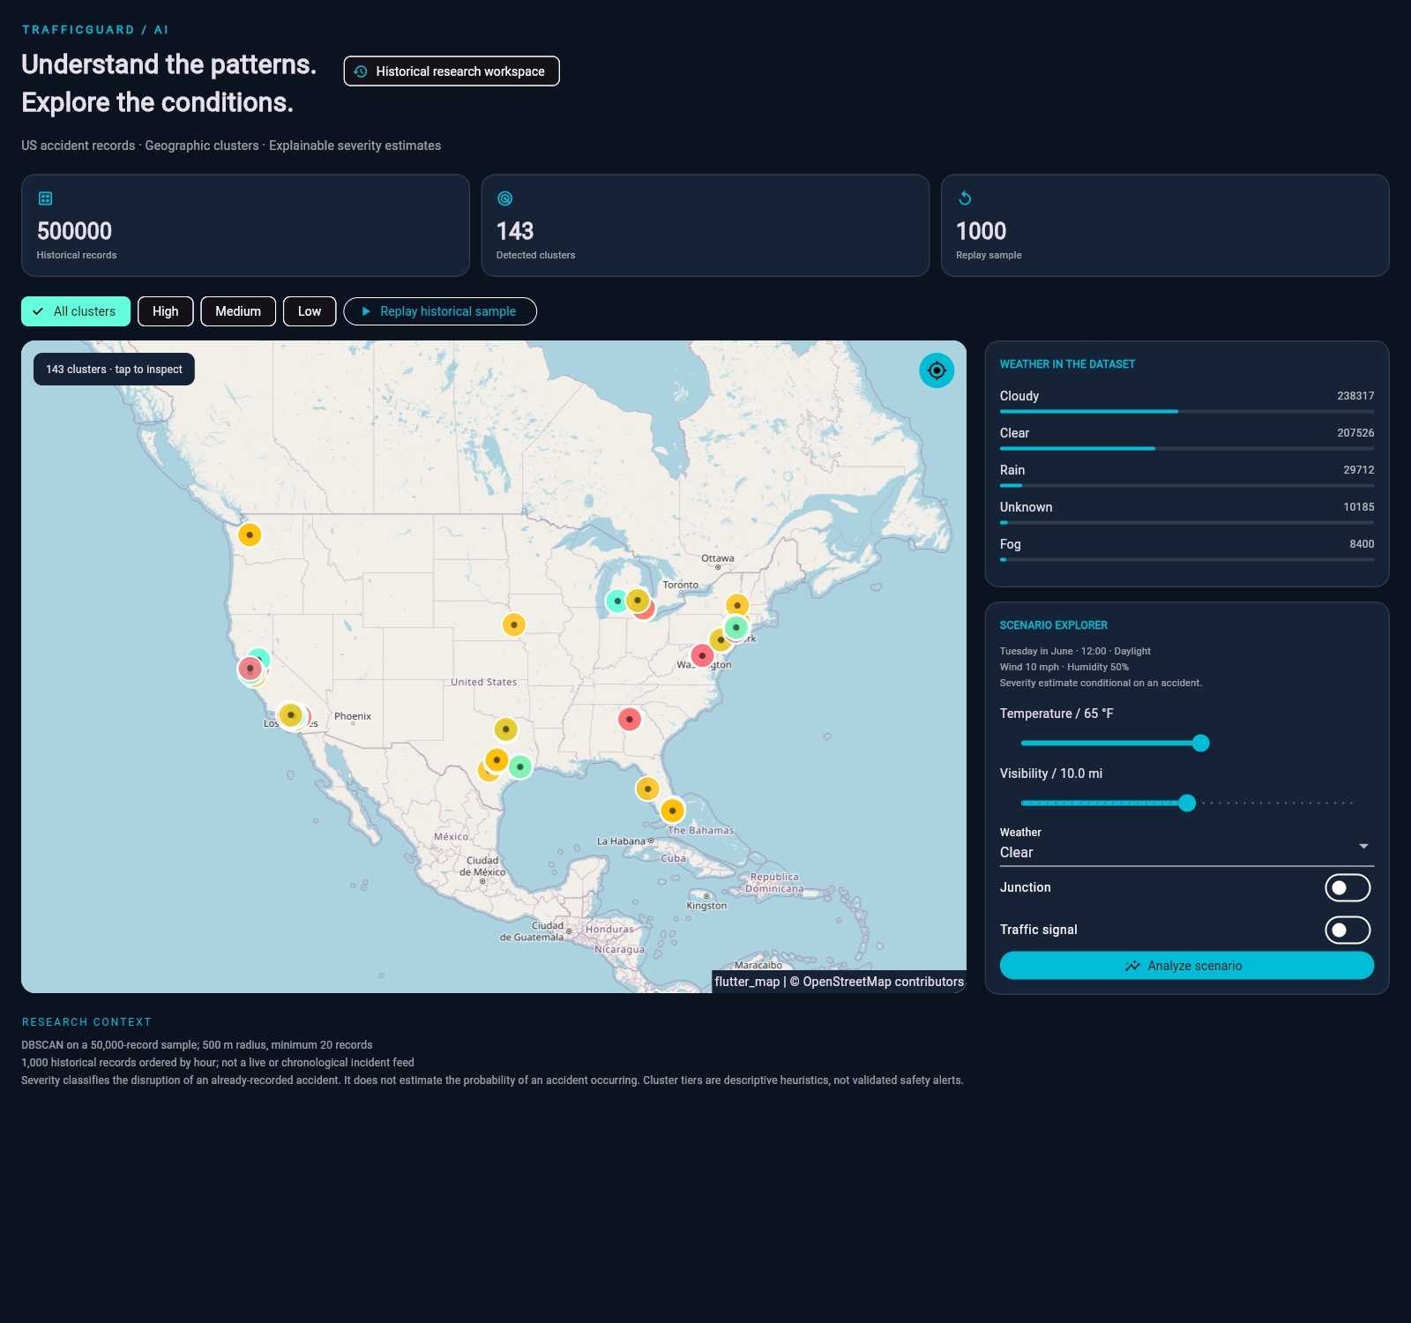Click the Analyze scenario button
This screenshot has height=1323, width=1411.
coord(1186,966)
